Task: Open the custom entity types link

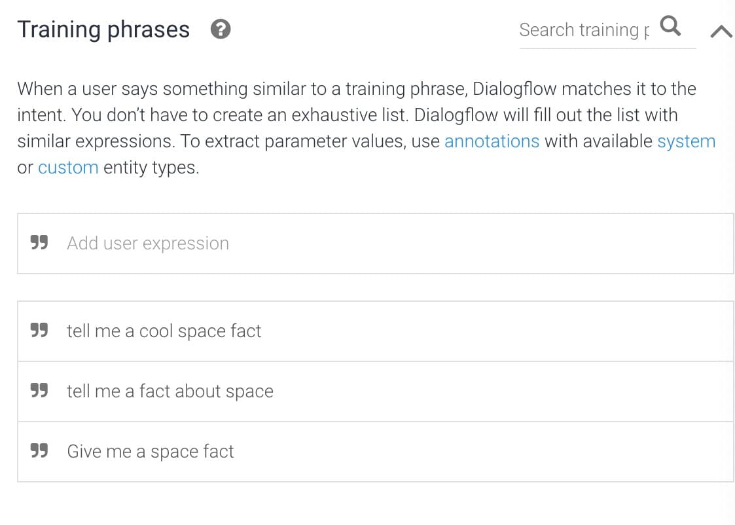Action: pos(68,168)
